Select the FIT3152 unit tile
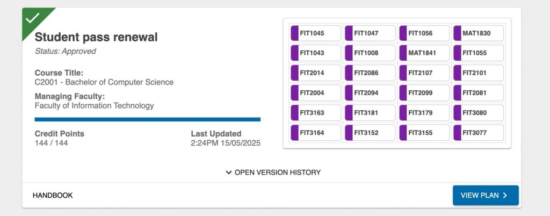 tap(370, 133)
